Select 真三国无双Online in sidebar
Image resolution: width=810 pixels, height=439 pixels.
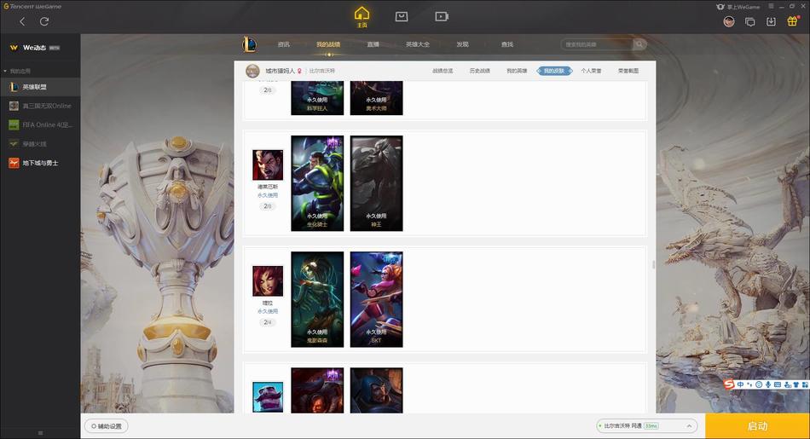[x=47, y=106]
